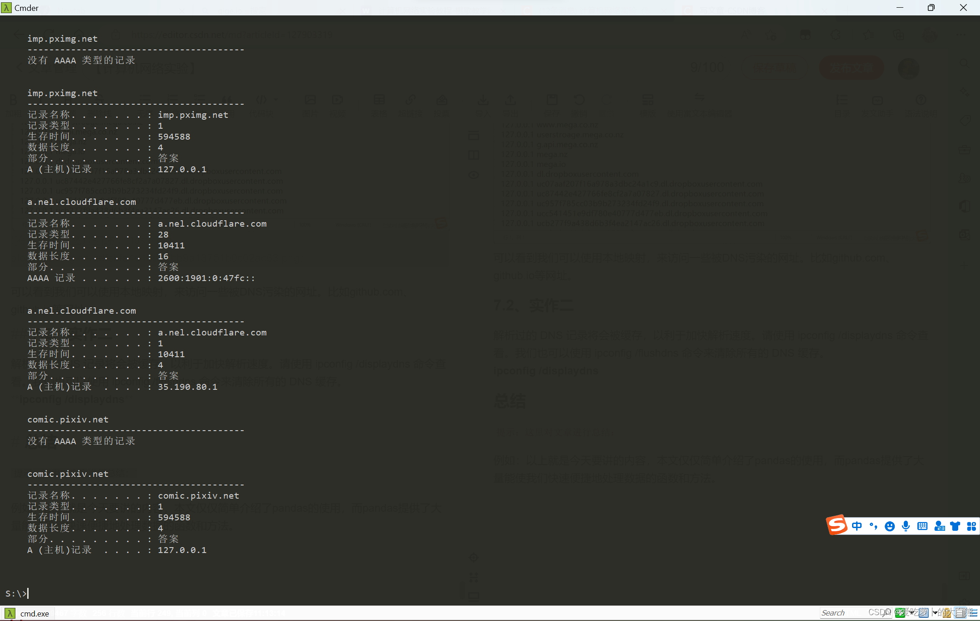Screen dimensions: 980x621
Task: Select the cmd.exe console tab
Action: [x=28, y=613]
